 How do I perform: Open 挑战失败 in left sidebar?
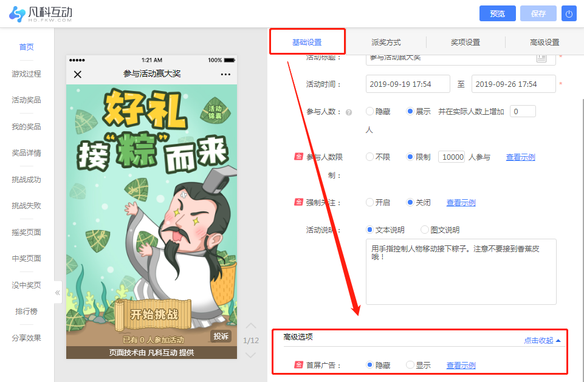pos(27,205)
